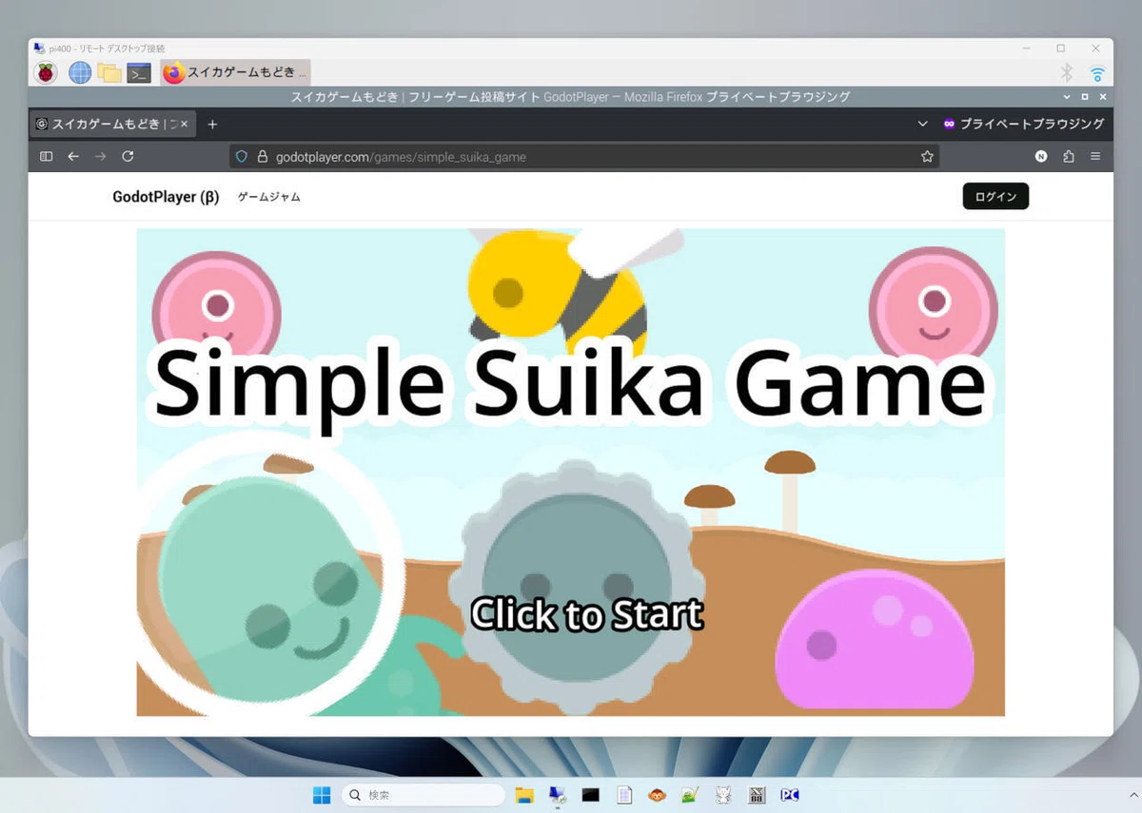
Task: Launch the terminal icon in Pi panel
Action: click(139, 72)
